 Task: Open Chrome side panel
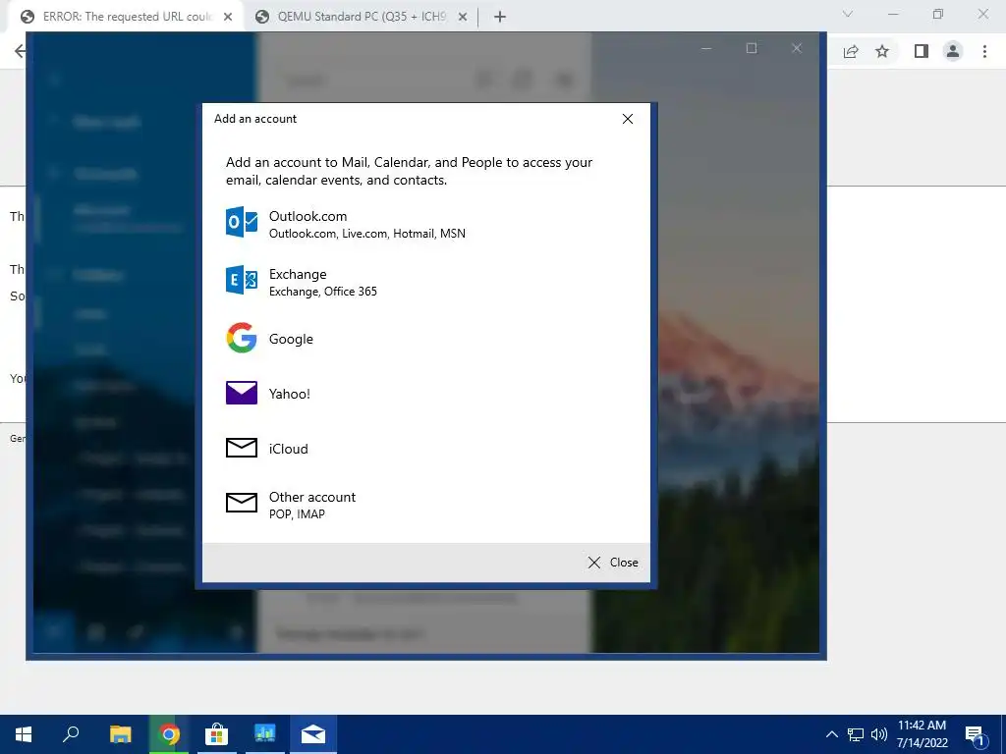tap(922, 51)
